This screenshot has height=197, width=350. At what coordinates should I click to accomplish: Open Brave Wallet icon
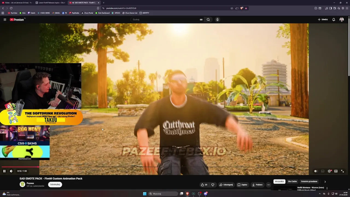334,8
